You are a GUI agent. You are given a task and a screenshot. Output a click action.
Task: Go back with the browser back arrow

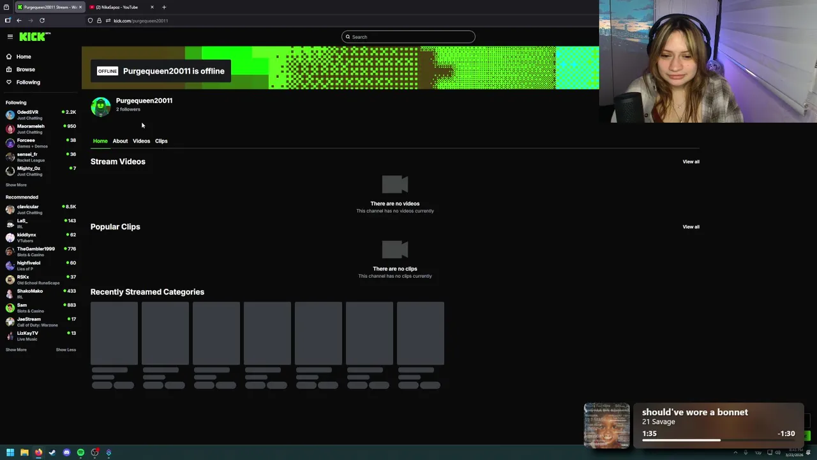point(19,20)
